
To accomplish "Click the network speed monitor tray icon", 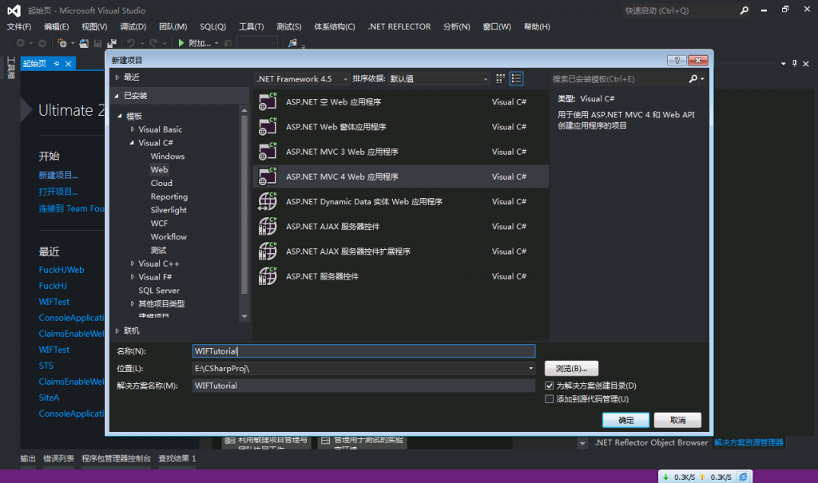I will [744, 477].
